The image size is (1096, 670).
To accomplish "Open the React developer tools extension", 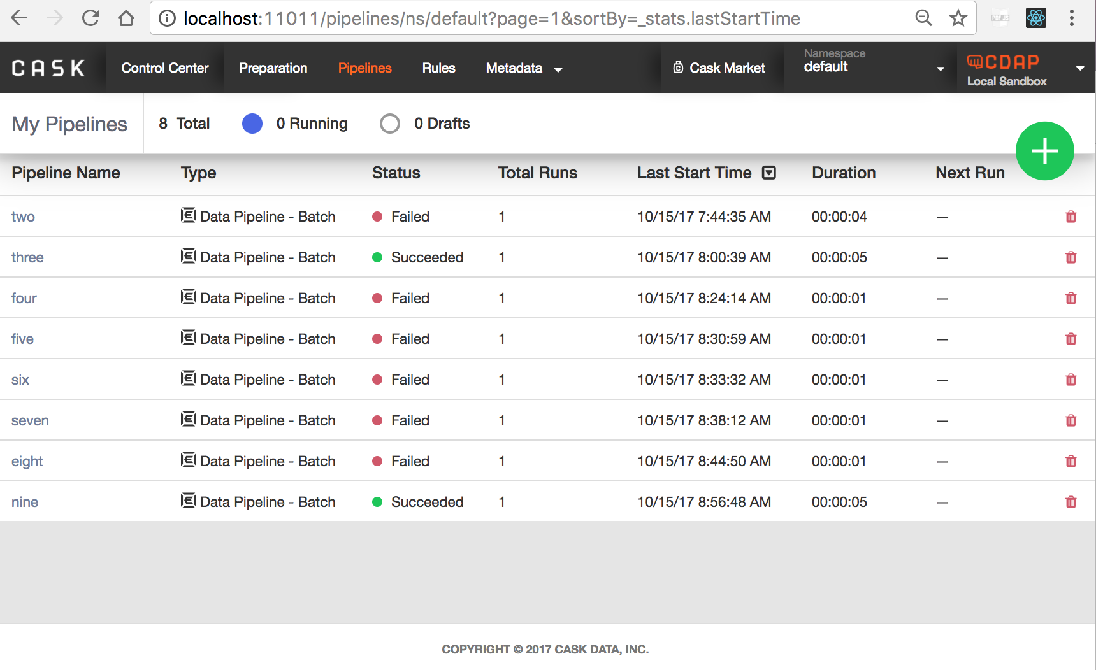I will 1035,18.
